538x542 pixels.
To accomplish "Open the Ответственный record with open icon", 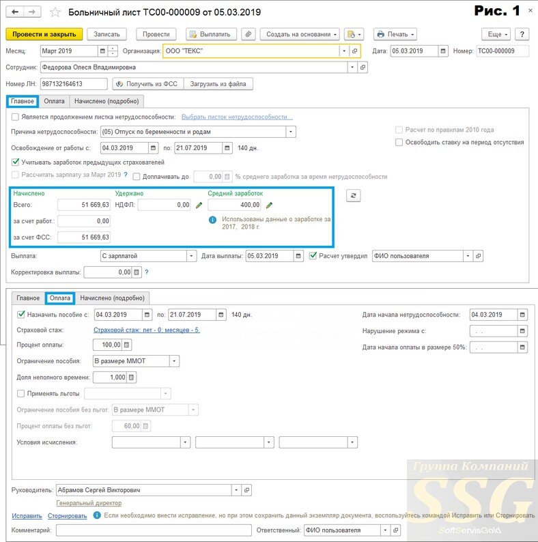I will coord(395,530).
